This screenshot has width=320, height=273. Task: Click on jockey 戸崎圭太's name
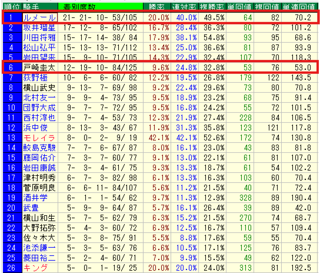click(x=39, y=68)
